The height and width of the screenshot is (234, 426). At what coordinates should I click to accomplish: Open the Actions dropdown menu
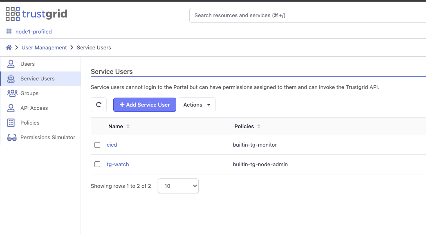pos(197,105)
